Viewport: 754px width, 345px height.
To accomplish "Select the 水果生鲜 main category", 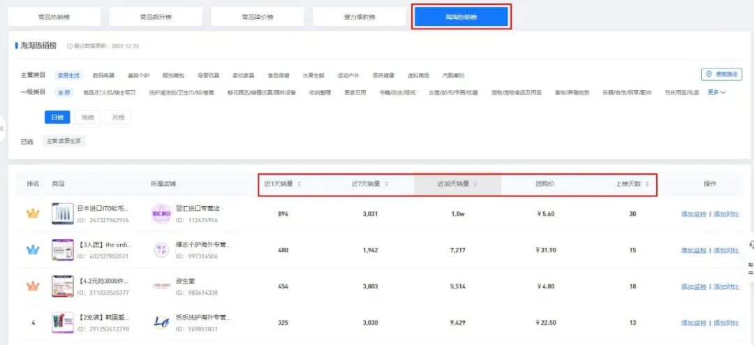I will [313, 75].
